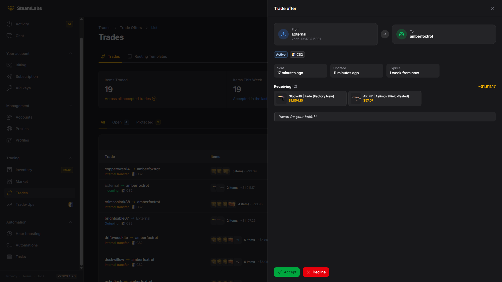Image resolution: width=502 pixels, height=282 pixels.
Task: Select the Protected filter tab
Action: pyautogui.click(x=148, y=122)
